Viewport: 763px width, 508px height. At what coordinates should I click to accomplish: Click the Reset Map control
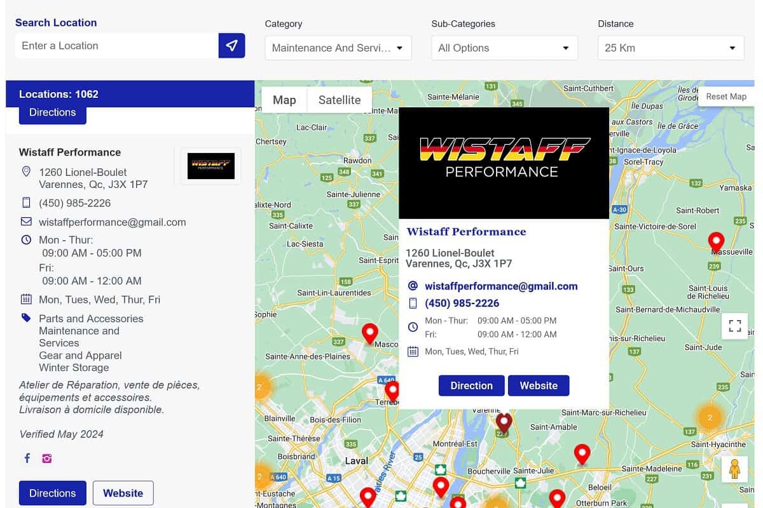726,97
